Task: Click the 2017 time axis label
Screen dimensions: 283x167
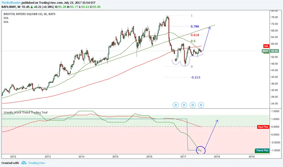Action: tap(183, 157)
